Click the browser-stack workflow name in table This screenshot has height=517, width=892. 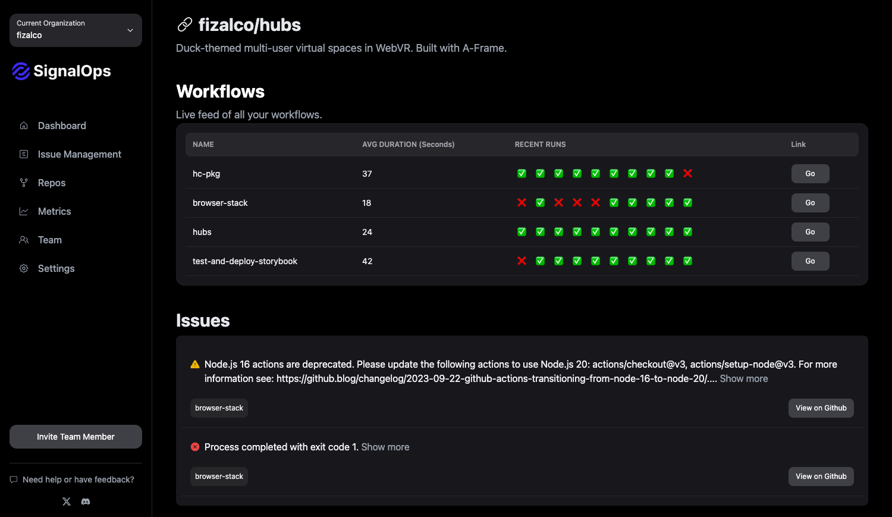220,203
